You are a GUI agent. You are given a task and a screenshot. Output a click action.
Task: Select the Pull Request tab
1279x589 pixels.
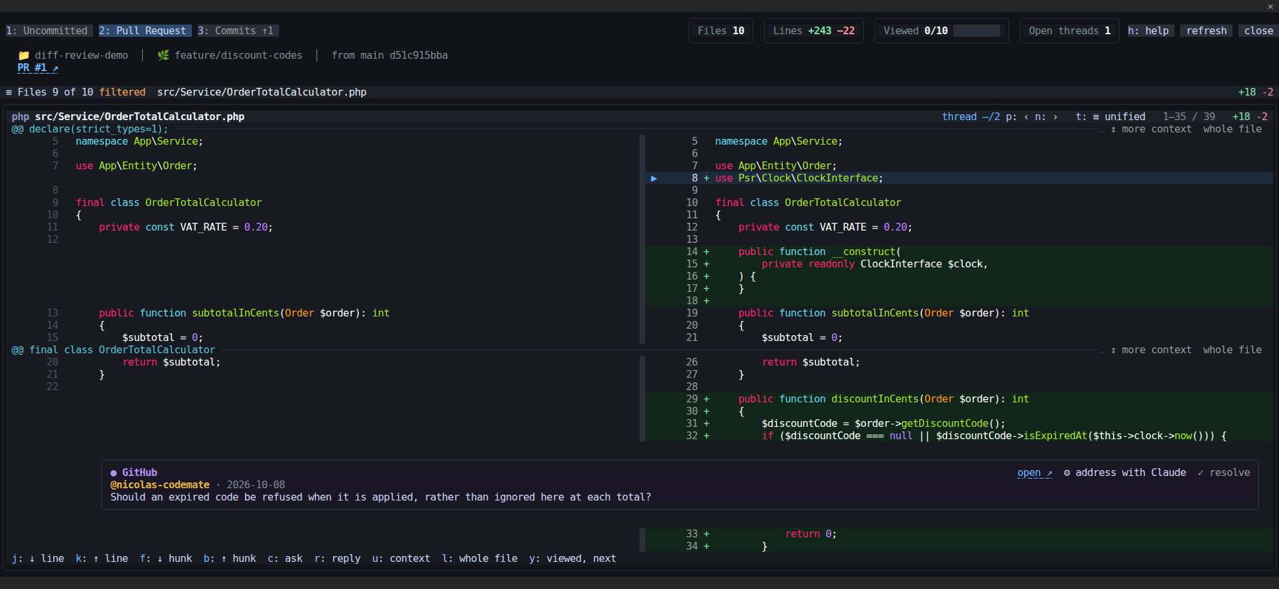tap(145, 30)
